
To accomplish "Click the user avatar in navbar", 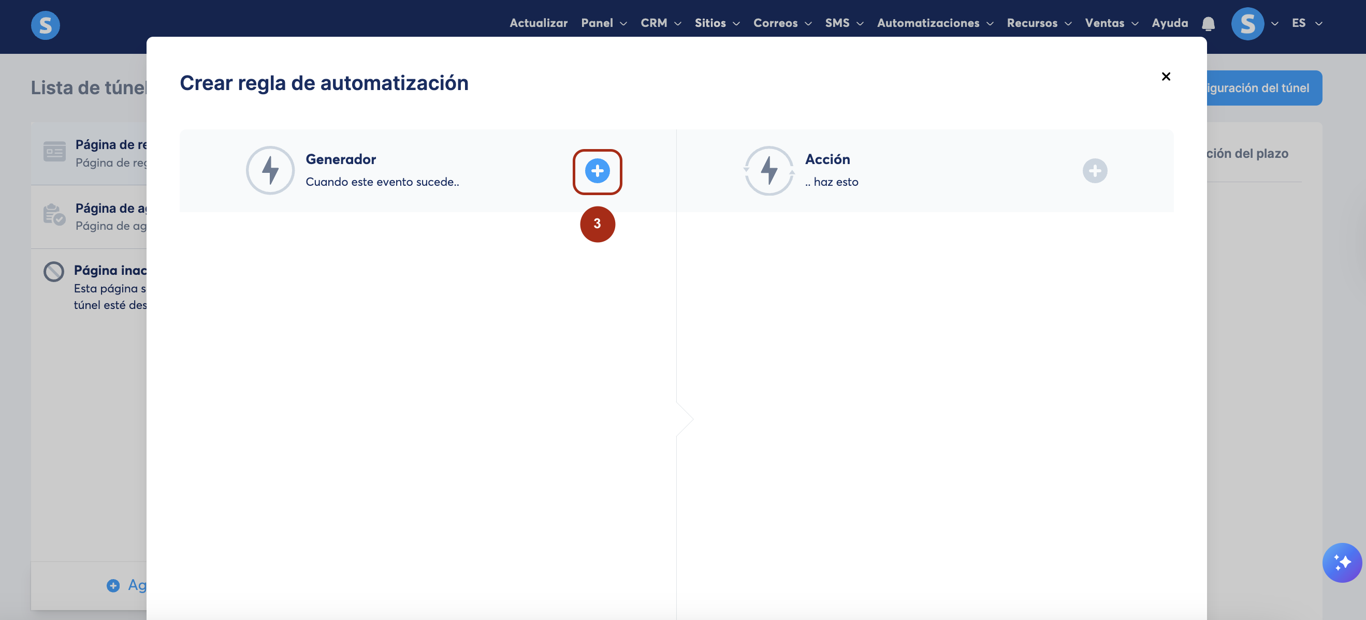I will tap(1247, 24).
